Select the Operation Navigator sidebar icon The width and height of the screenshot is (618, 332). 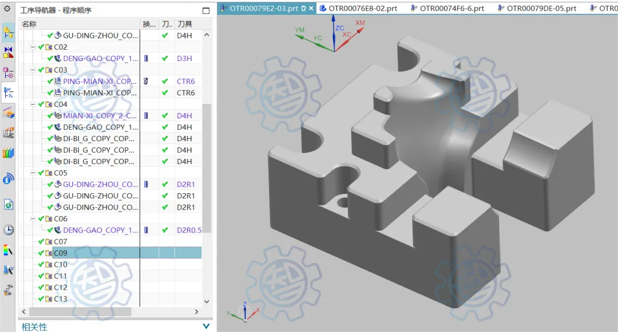(x=8, y=93)
